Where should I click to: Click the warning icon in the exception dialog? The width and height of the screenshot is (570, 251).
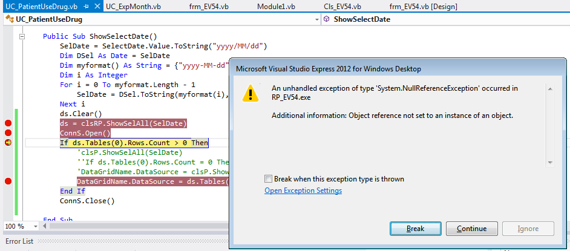pyautogui.click(x=251, y=93)
